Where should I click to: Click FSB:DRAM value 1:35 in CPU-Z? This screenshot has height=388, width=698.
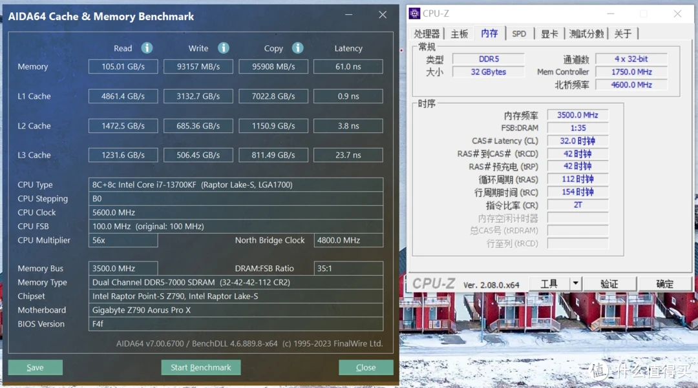(x=577, y=128)
